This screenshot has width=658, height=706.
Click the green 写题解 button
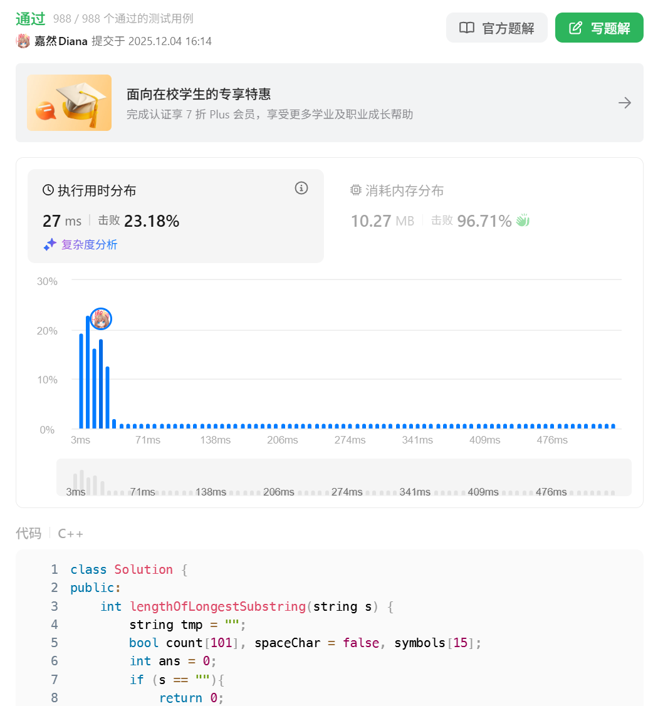click(x=599, y=28)
